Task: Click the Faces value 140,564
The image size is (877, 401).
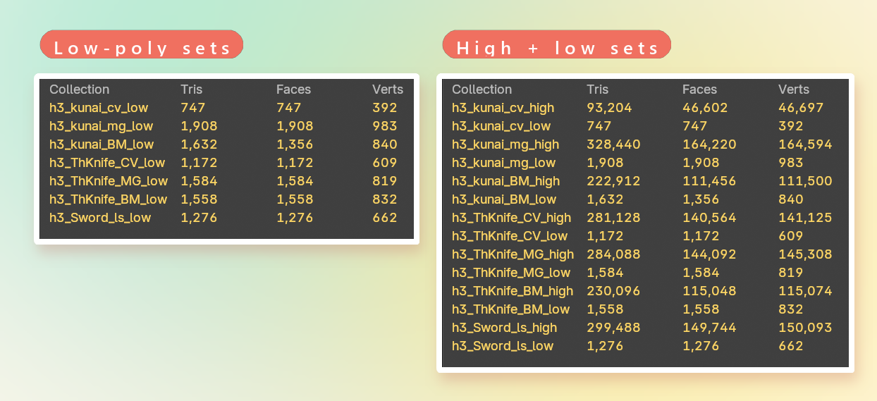Action: 709,218
